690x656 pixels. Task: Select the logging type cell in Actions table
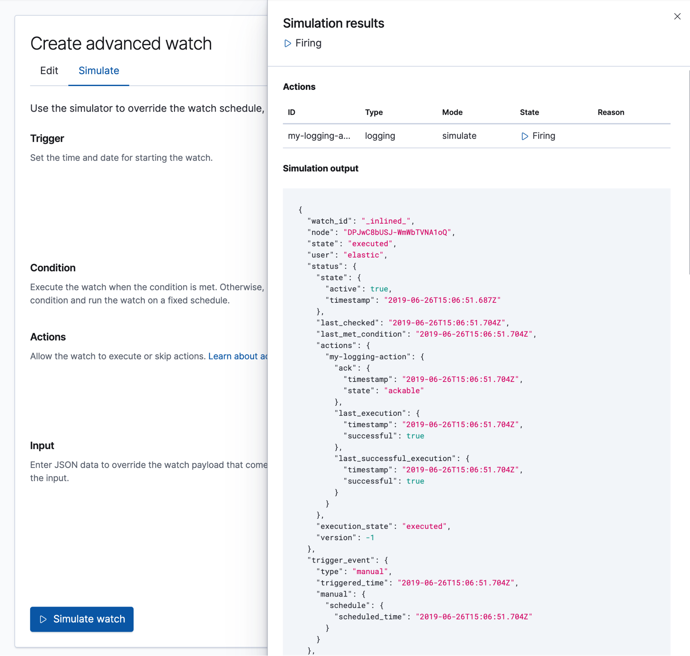(x=380, y=136)
